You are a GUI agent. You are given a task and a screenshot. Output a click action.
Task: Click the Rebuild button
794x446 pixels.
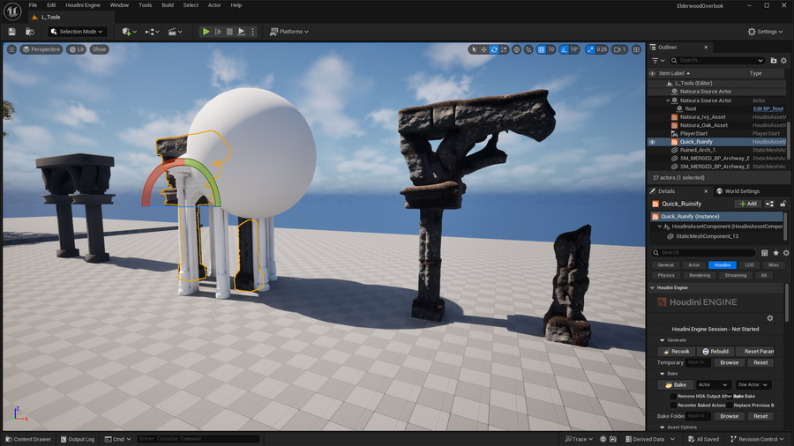tap(715, 351)
